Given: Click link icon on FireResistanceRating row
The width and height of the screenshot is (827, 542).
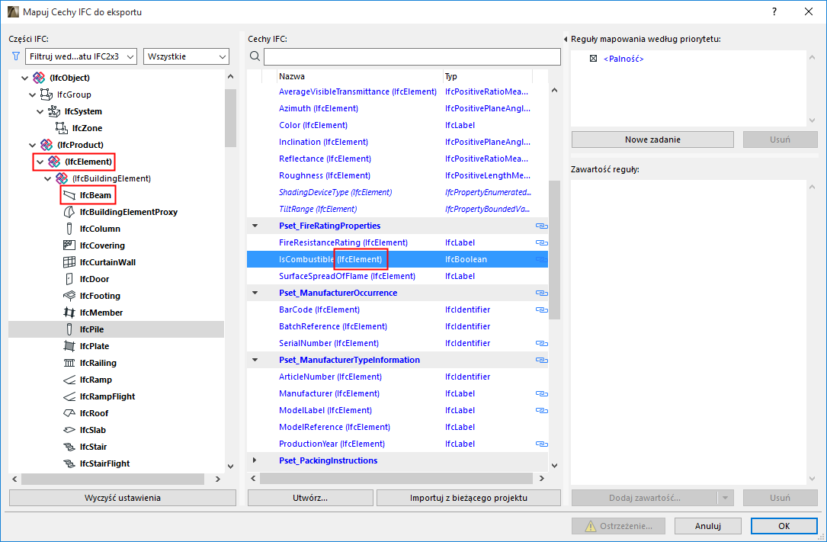Looking at the screenshot, I should 541,242.
